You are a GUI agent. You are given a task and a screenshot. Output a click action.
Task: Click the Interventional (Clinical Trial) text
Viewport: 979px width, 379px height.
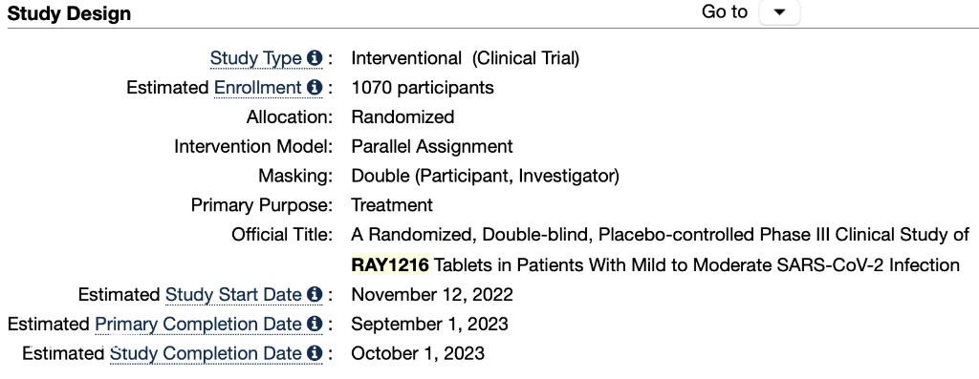coord(466,58)
